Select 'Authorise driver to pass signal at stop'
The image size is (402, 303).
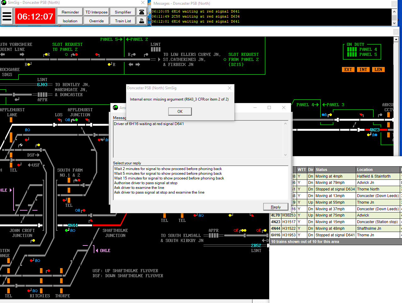point(146,183)
